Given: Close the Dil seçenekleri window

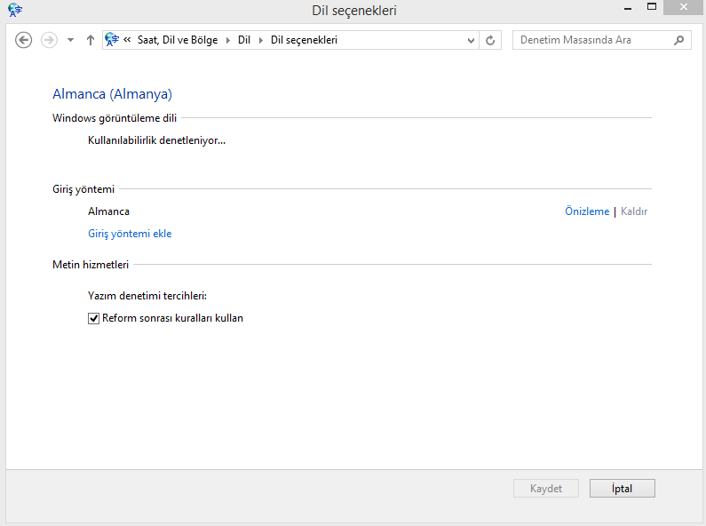Looking at the screenshot, I should [x=684, y=7].
